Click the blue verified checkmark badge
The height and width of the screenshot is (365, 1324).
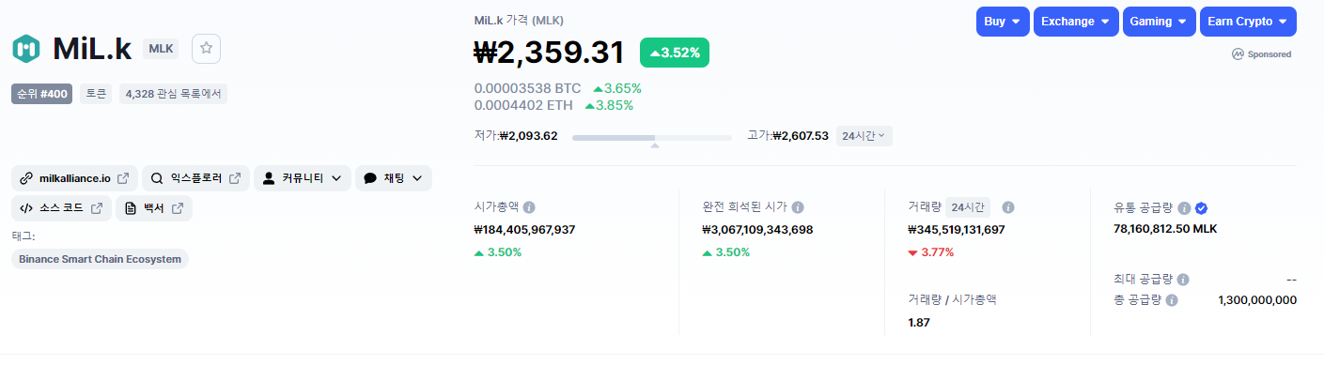1201,208
